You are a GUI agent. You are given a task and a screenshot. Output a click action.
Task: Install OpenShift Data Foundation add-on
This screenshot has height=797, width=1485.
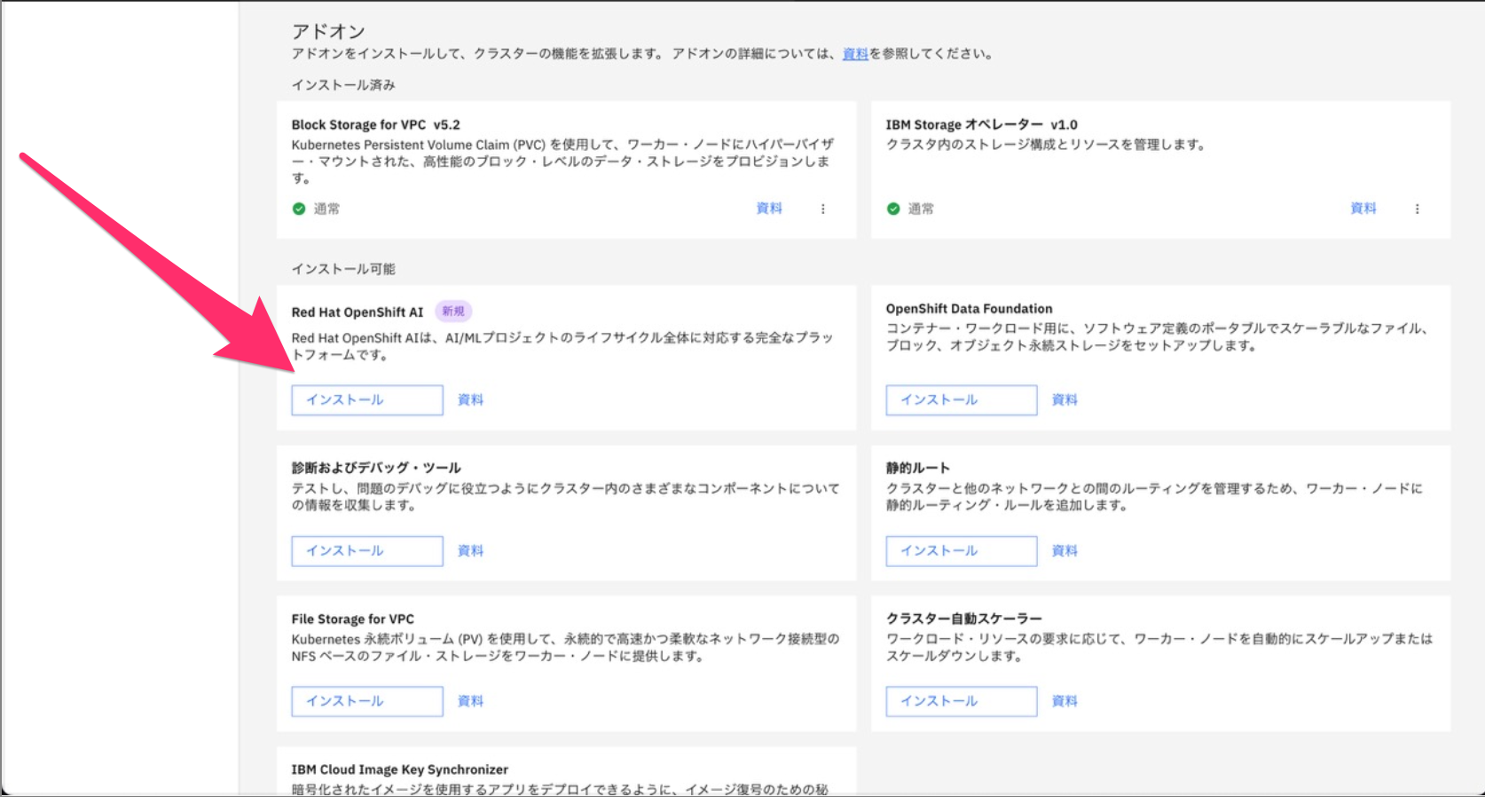point(962,400)
